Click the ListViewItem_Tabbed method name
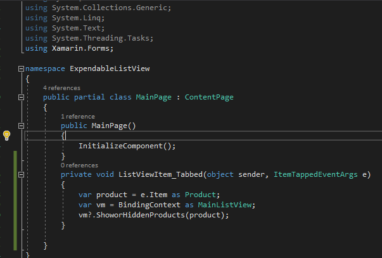The image size is (382, 258). pyautogui.click(x=161, y=174)
